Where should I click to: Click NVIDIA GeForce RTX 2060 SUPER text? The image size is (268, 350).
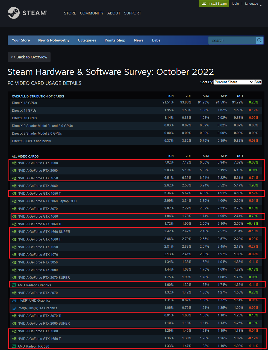coord(44,324)
